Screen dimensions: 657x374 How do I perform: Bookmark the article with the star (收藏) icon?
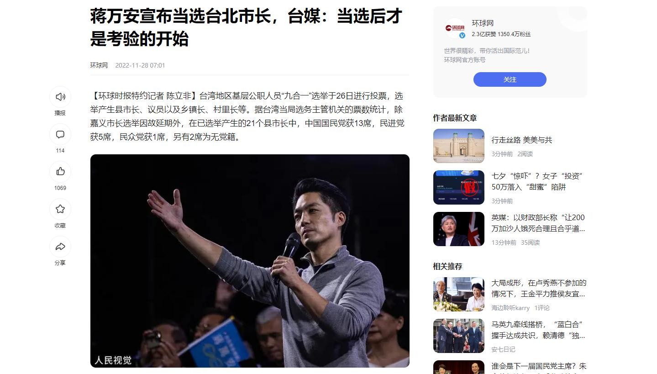[60, 209]
